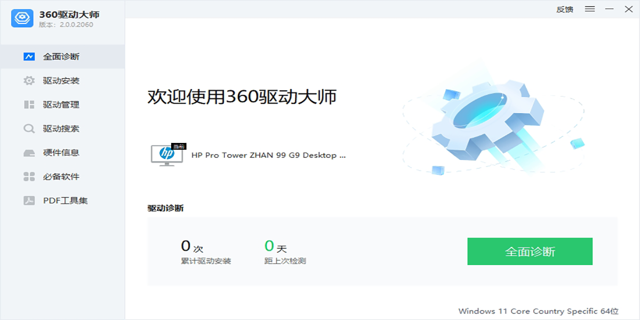The height and width of the screenshot is (320, 640).
Task: Click the HP computer monitor icon
Action: pyautogui.click(x=167, y=155)
